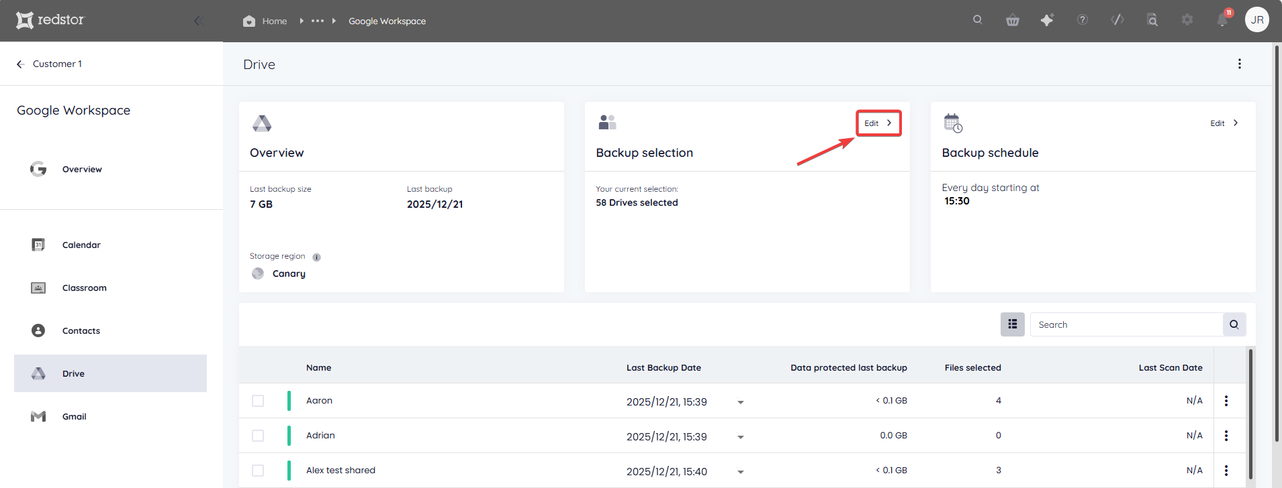Select the checkbox for Alex test shared
The height and width of the screenshot is (488, 1282).
point(258,471)
